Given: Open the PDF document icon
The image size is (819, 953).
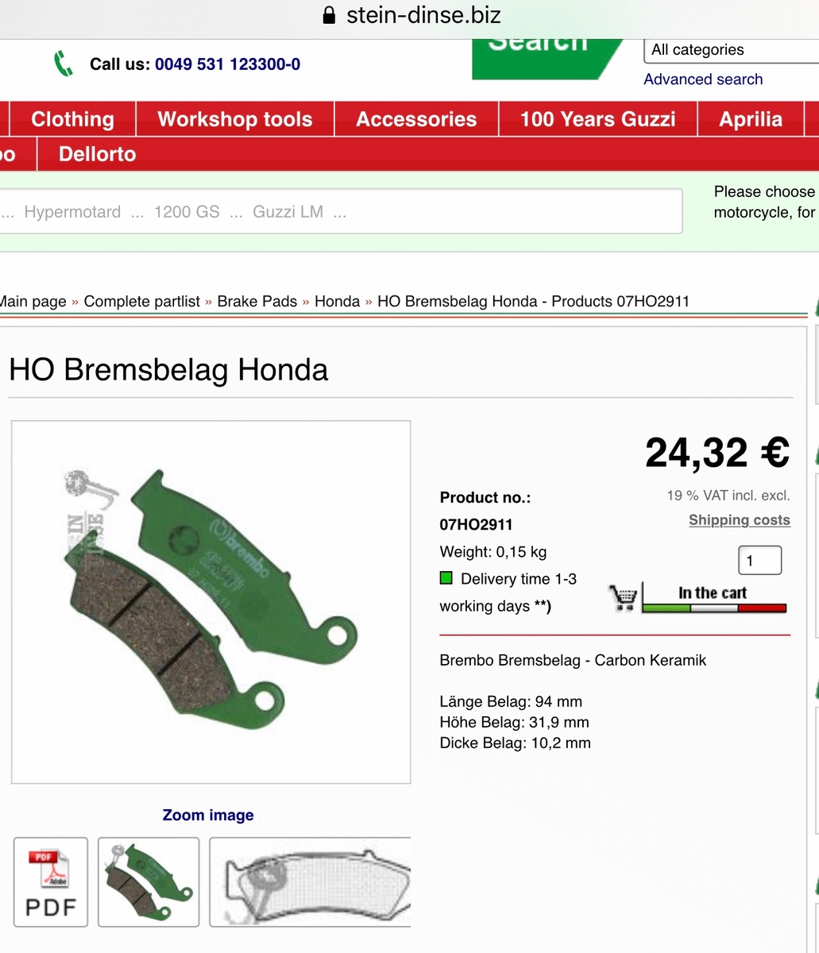Looking at the screenshot, I should point(51,882).
